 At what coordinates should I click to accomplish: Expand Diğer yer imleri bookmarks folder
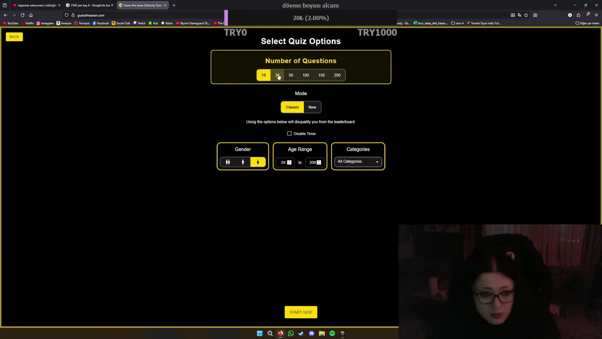[587, 23]
